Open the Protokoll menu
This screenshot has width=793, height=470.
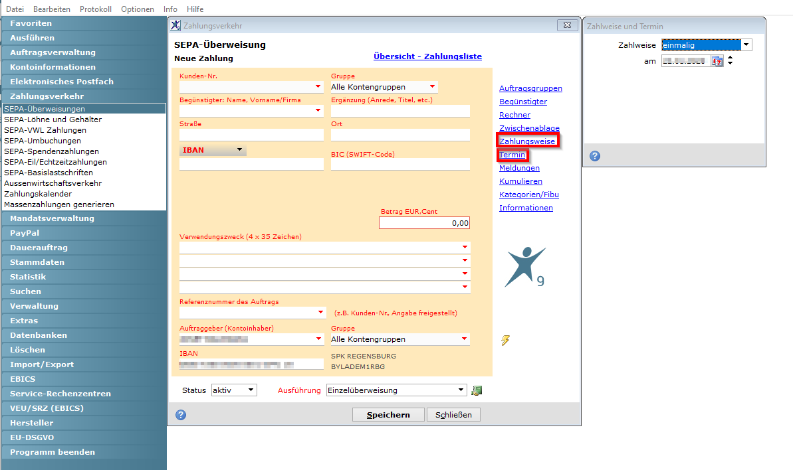(96, 9)
